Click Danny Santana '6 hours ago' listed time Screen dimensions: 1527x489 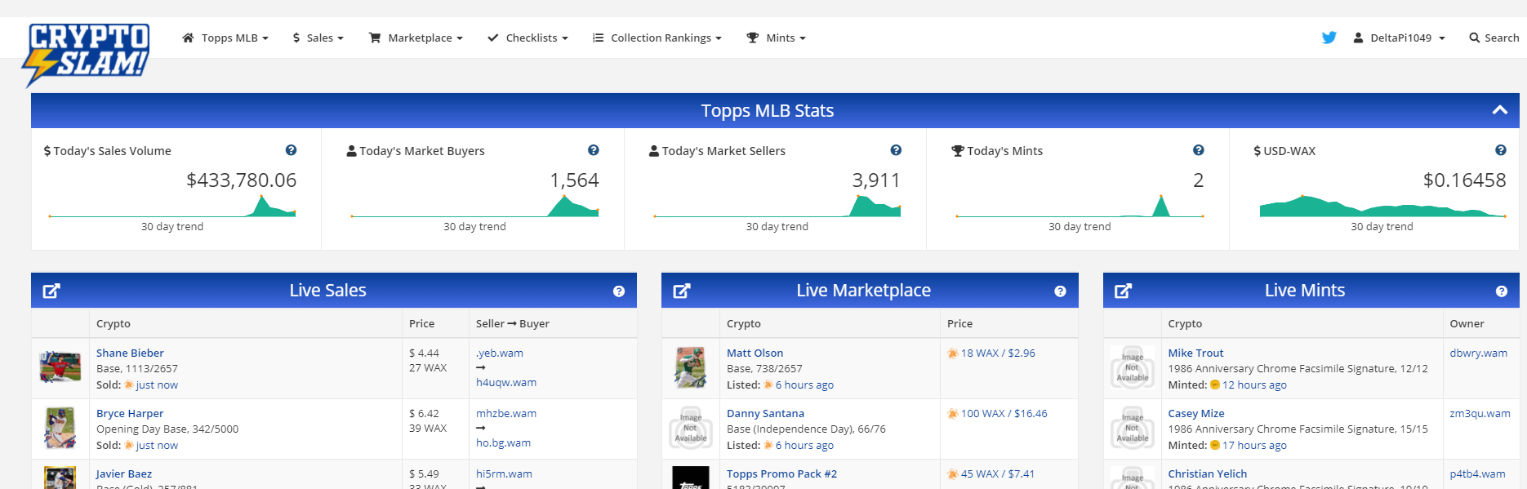coord(804,445)
